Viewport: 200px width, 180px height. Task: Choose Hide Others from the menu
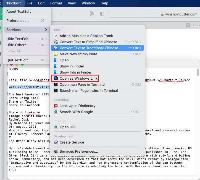coord(16,45)
